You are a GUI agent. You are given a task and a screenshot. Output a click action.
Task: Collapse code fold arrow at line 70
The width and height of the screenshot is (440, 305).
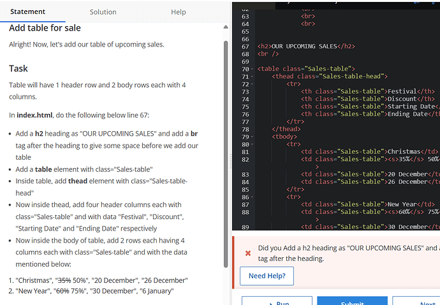(x=252, y=69)
